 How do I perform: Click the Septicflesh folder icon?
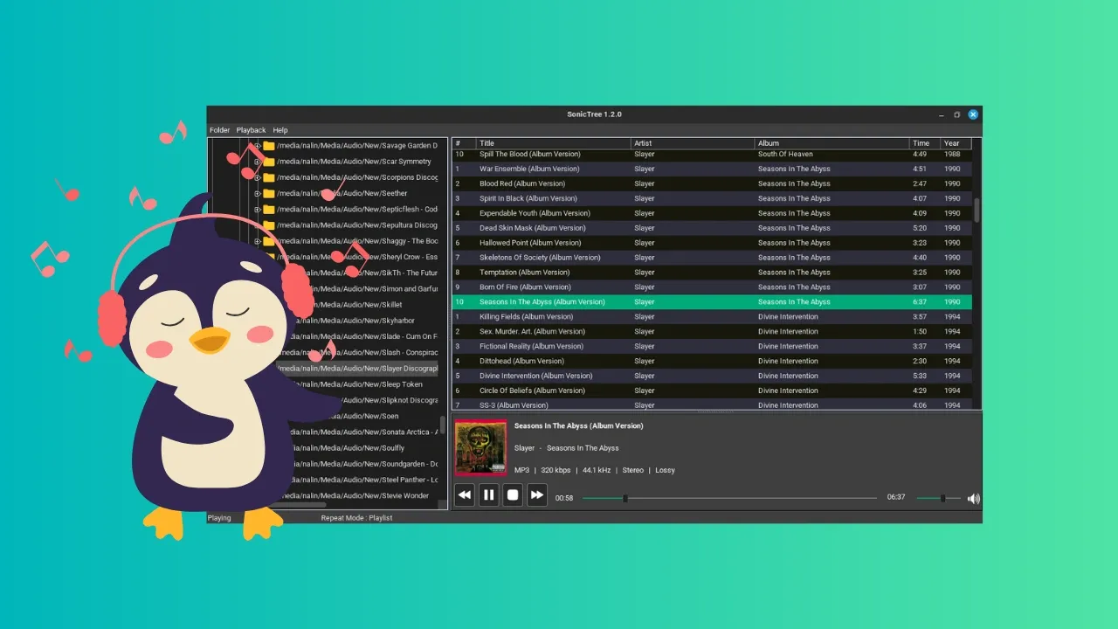(x=269, y=210)
